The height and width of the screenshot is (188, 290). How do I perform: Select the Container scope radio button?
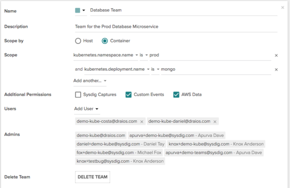click(x=105, y=41)
